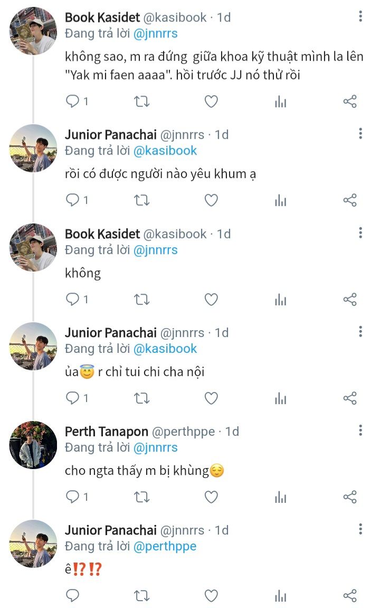This screenshot has height=608, width=380.
Task: Retweet the last "ê⁉⁉" tweet
Action: tap(141, 596)
